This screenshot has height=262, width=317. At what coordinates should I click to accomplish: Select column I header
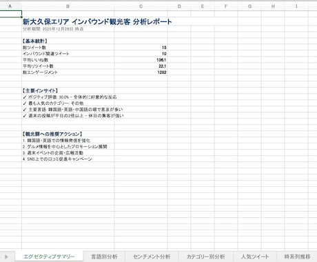[x=296, y=6]
